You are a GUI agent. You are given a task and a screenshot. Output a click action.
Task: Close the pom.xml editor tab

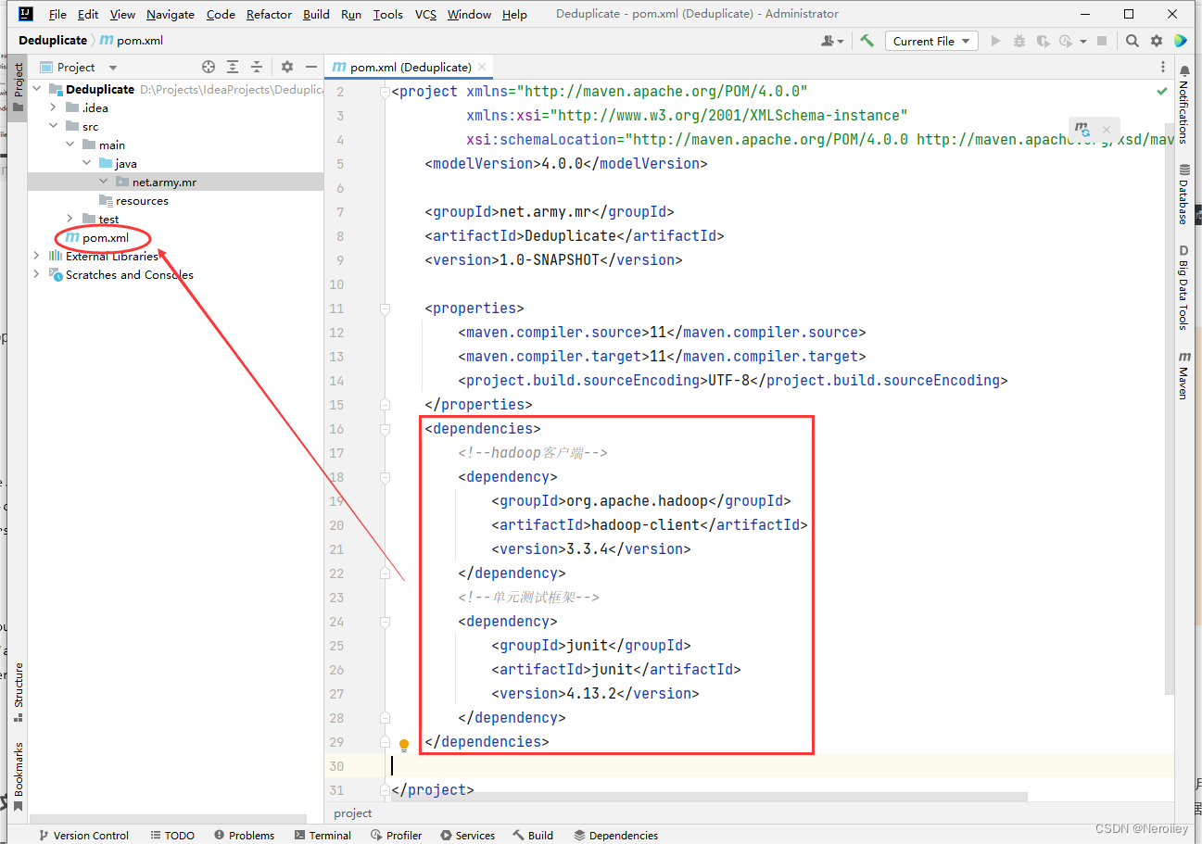tap(482, 67)
